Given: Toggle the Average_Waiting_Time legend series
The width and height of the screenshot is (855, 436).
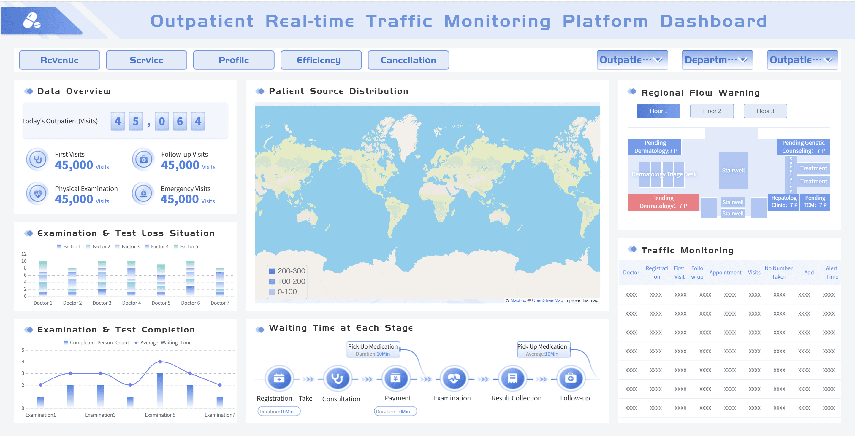Looking at the screenshot, I should [163, 343].
